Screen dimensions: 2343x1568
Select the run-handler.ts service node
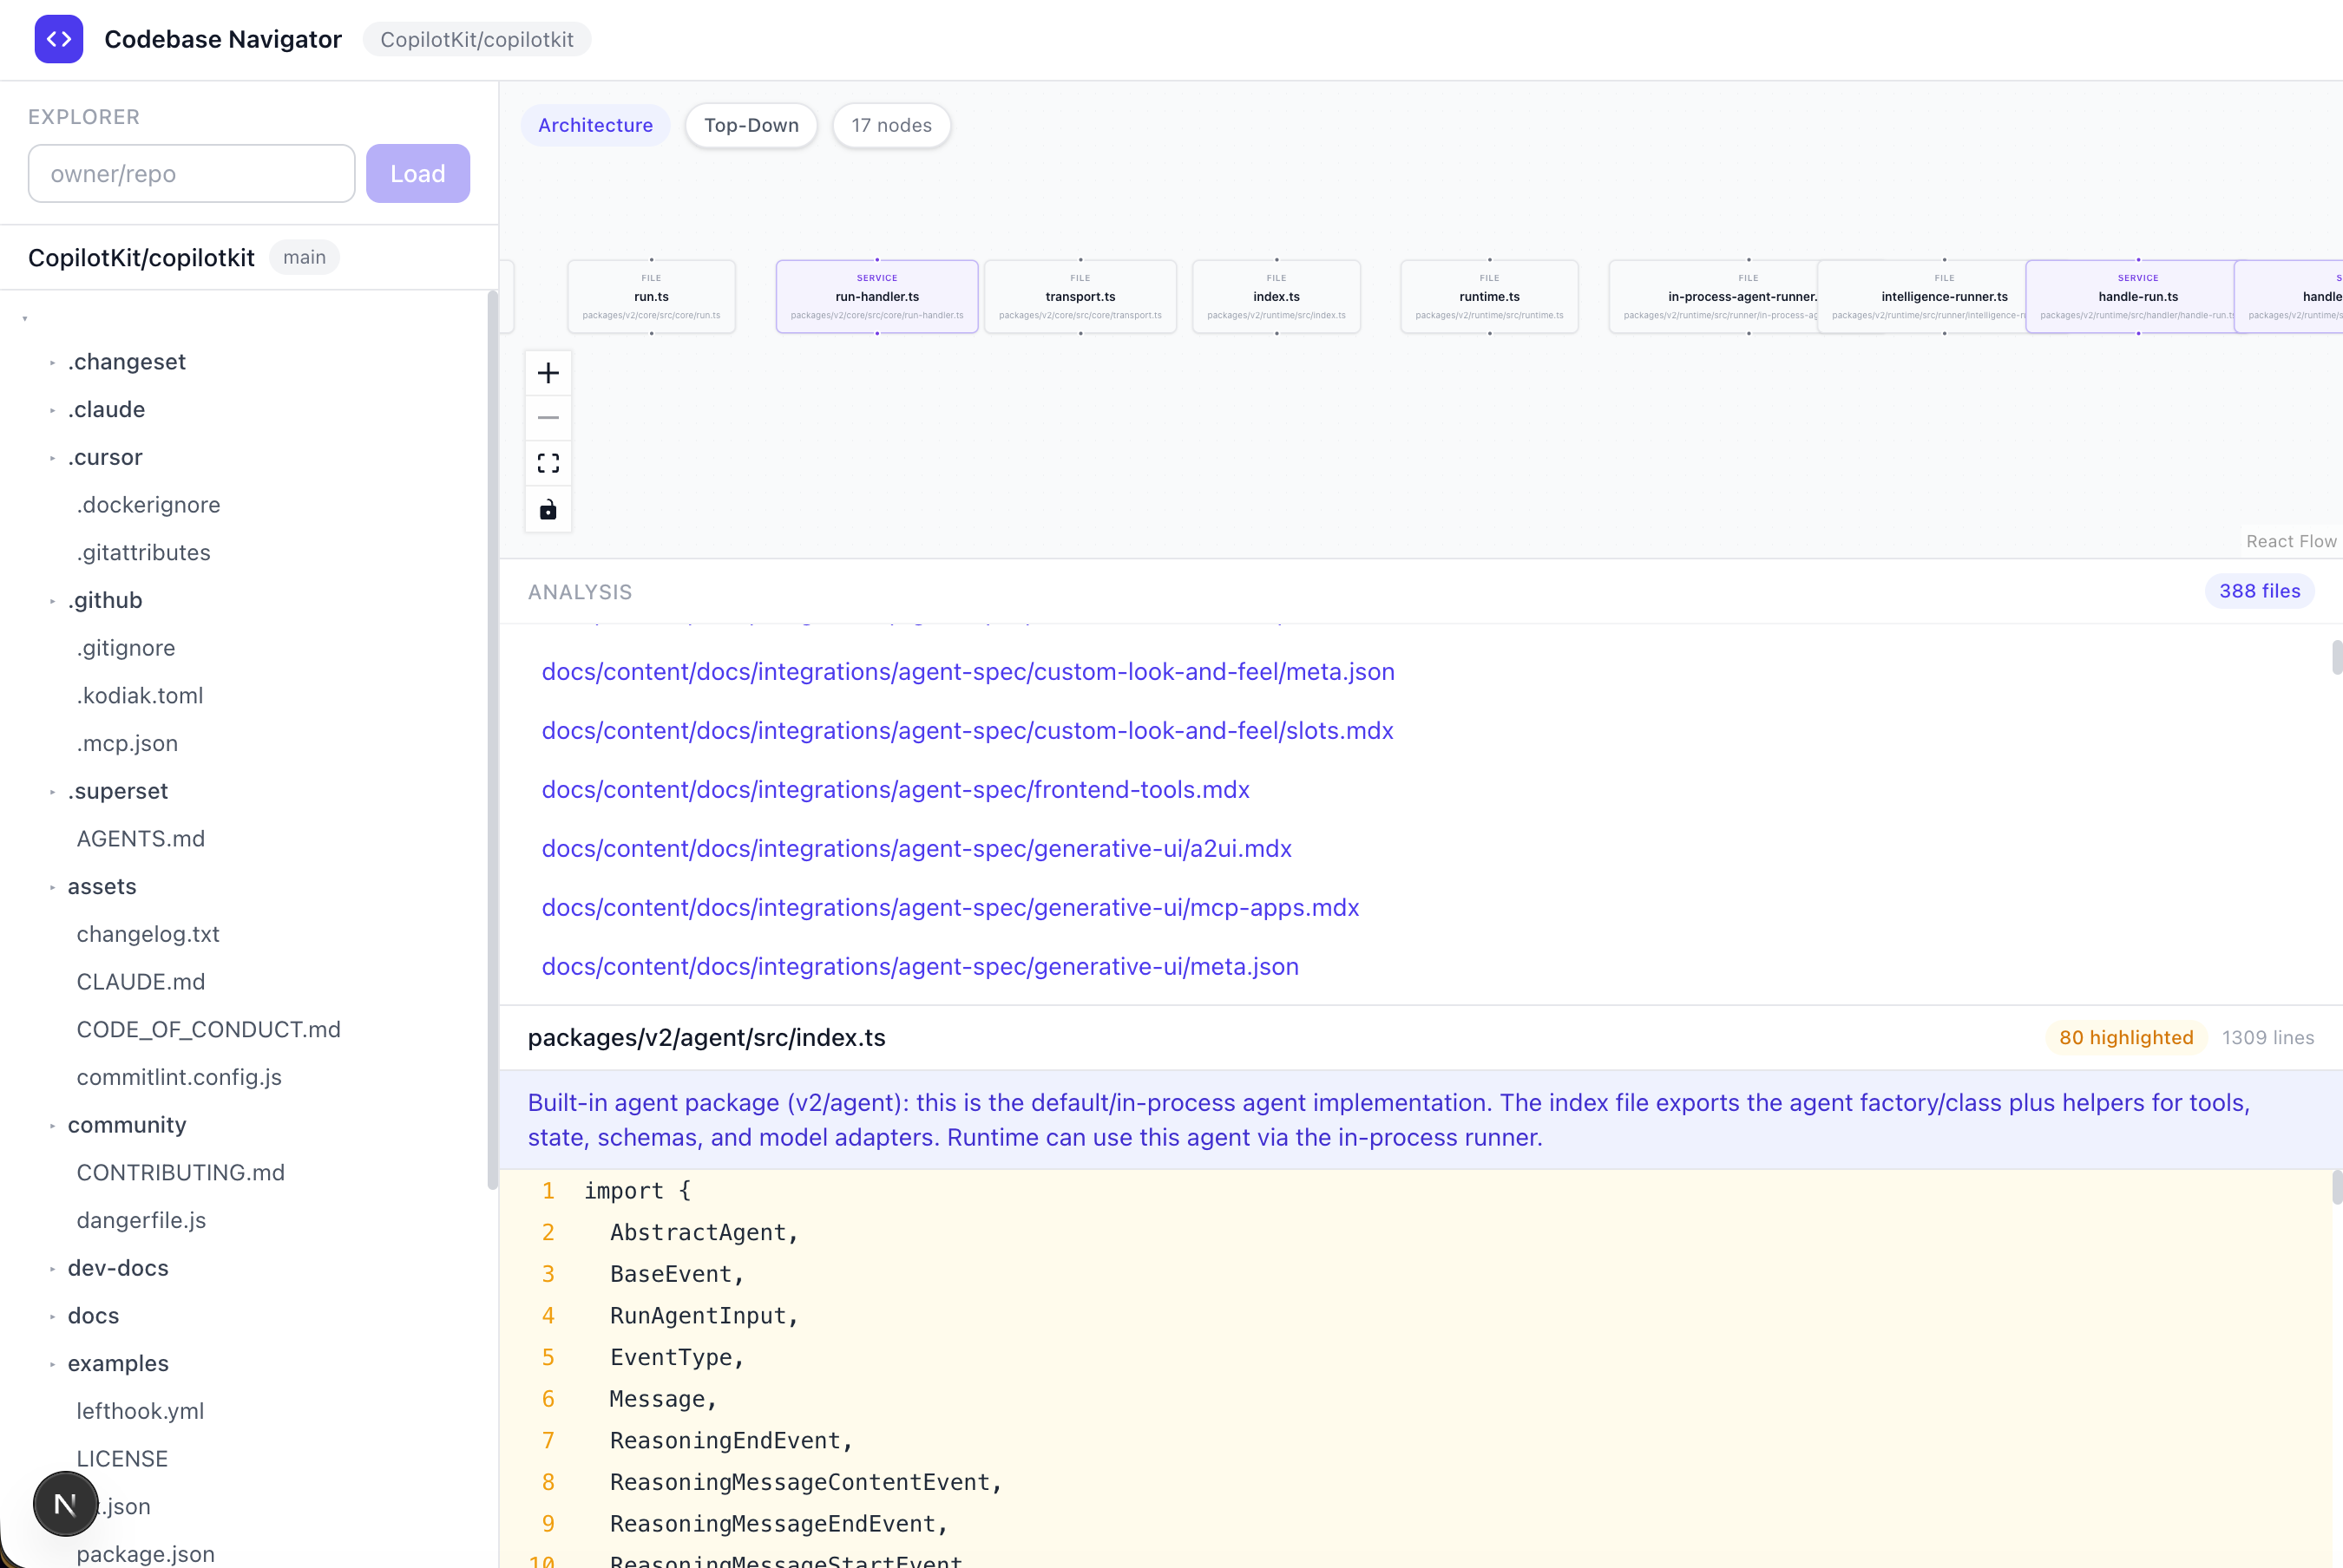click(876, 296)
